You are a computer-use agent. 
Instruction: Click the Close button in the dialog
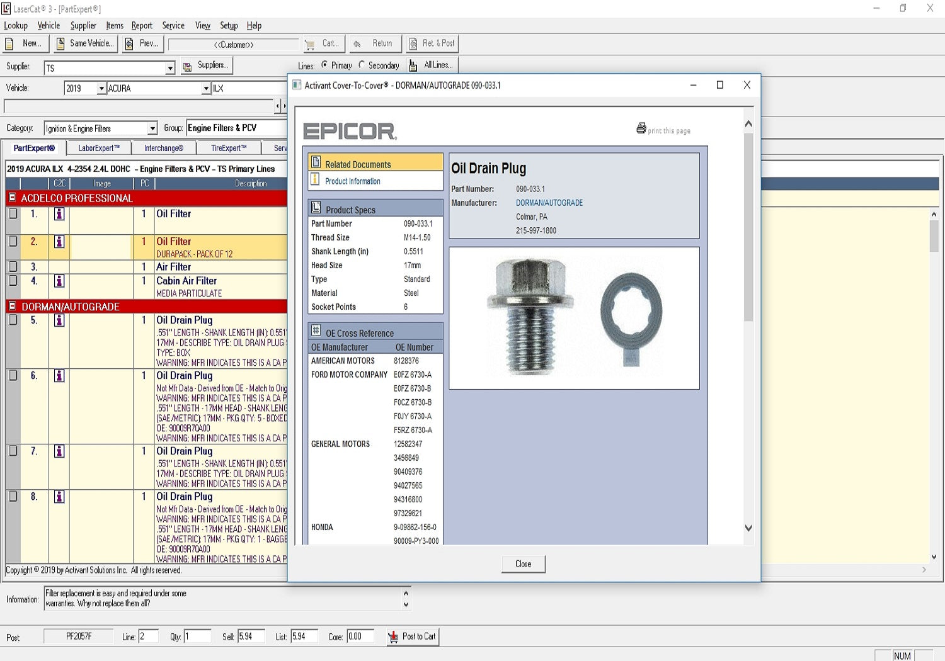(x=523, y=564)
